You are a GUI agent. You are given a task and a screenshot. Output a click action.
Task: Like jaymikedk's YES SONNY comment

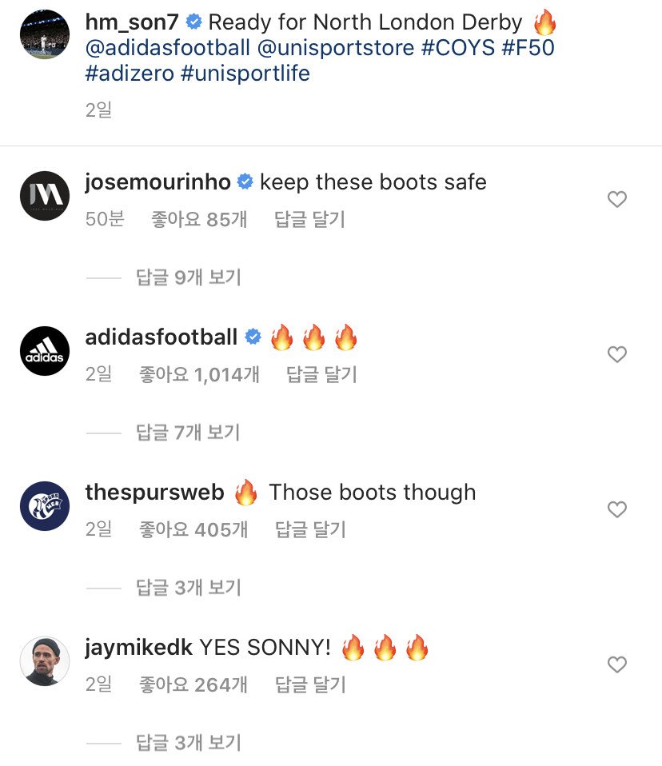tap(617, 664)
